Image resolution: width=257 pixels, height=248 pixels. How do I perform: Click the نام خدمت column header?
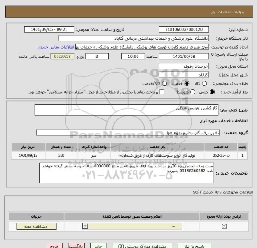click(x=158, y=147)
